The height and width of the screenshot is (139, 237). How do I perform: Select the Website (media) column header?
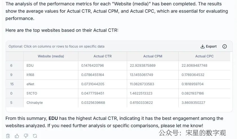coord(51,56)
